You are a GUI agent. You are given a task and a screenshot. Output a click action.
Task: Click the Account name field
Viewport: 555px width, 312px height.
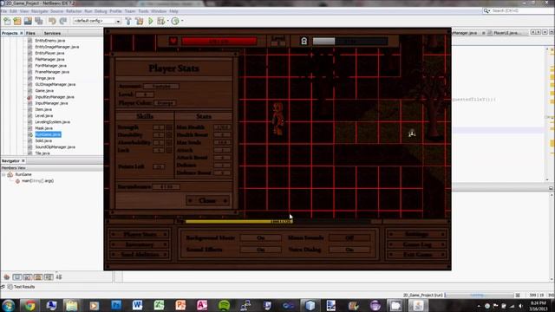tap(161, 87)
